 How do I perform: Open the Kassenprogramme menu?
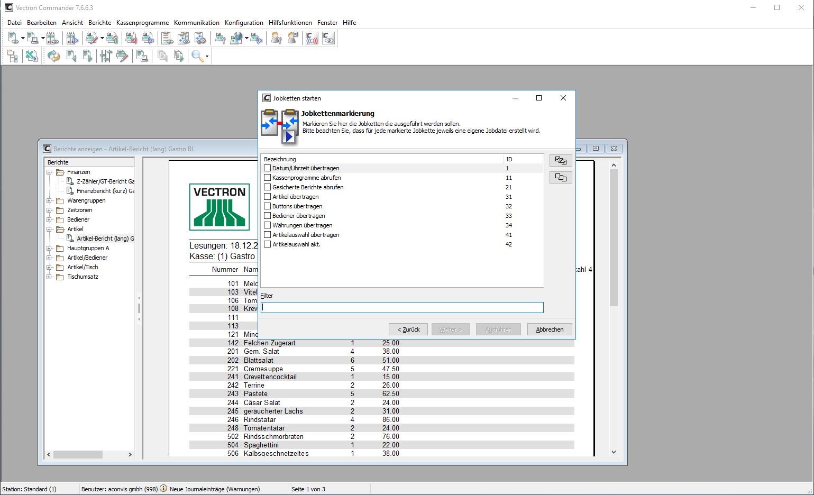point(142,23)
